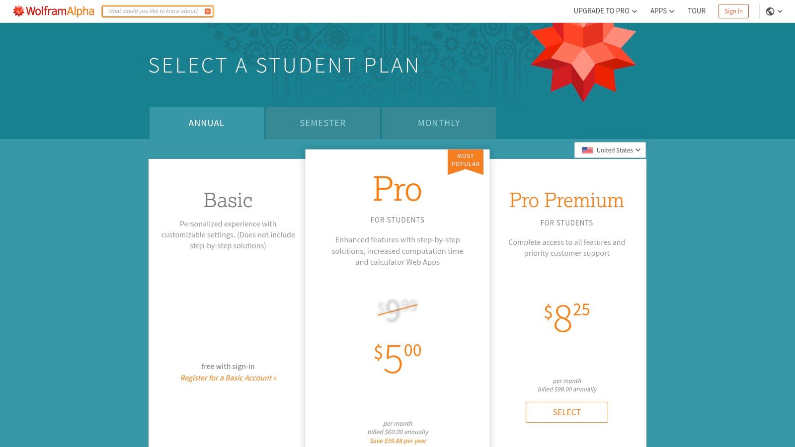The image size is (795, 447).
Task: Click the Pro plan title
Action: 397,189
